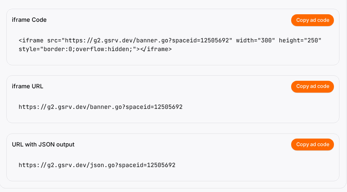Copy the iframe URL ad code
This screenshot has height=192, width=347.
pos(312,86)
